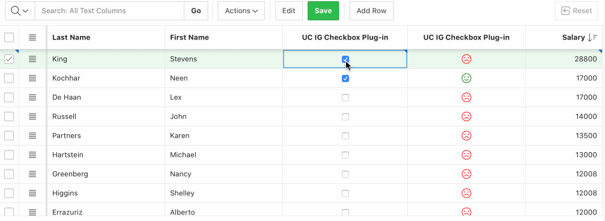Click the Go search button
The height and width of the screenshot is (221, 605).
pos(196,11)
